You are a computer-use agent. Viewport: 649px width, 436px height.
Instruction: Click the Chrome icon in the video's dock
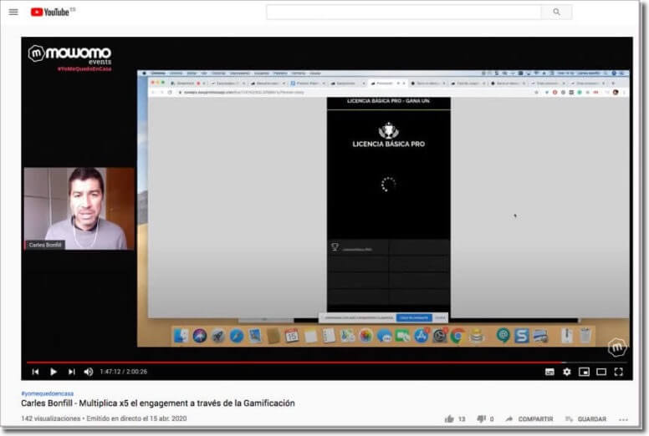click(x=457, y=336)
